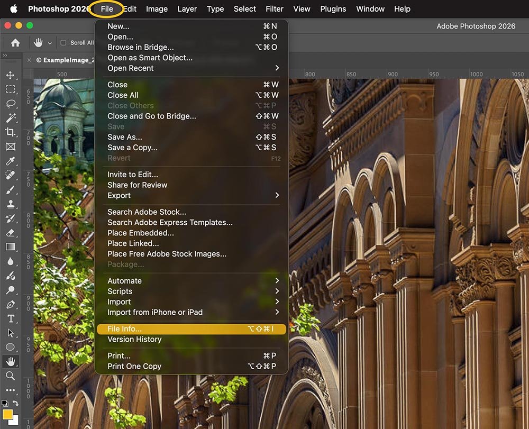Select the Hand tool in toolbar

point(11,361)
